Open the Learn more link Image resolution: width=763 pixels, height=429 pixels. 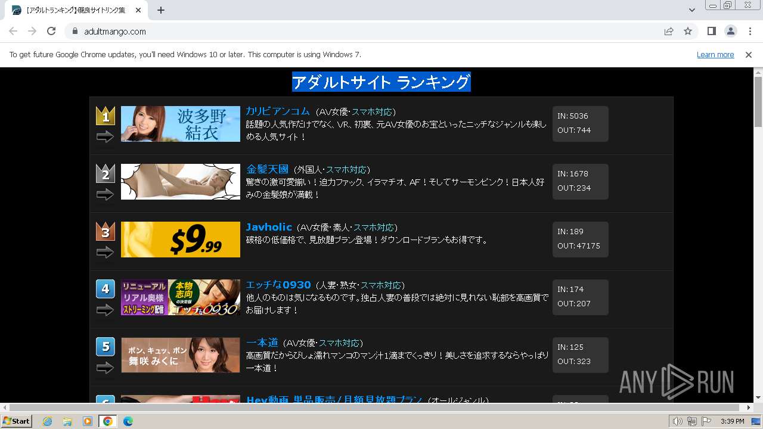[x=715, y=55]
